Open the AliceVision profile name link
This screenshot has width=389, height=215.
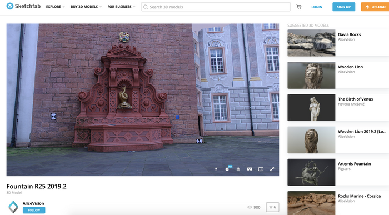pos(33,203)
